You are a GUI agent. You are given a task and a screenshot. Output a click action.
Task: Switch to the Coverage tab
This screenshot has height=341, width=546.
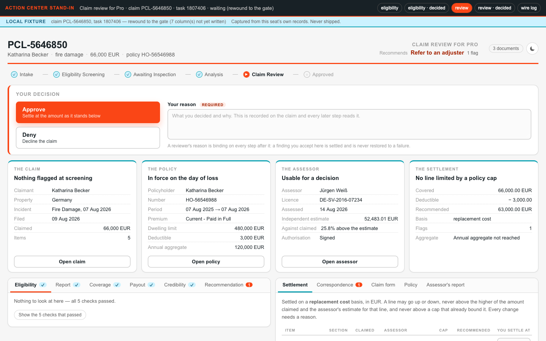coord(105,285)
